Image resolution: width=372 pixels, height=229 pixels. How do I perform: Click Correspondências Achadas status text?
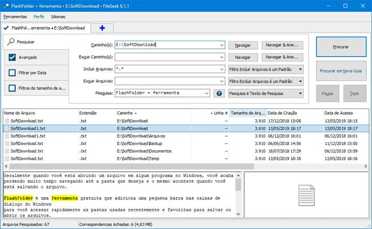[x=116, y=224]
